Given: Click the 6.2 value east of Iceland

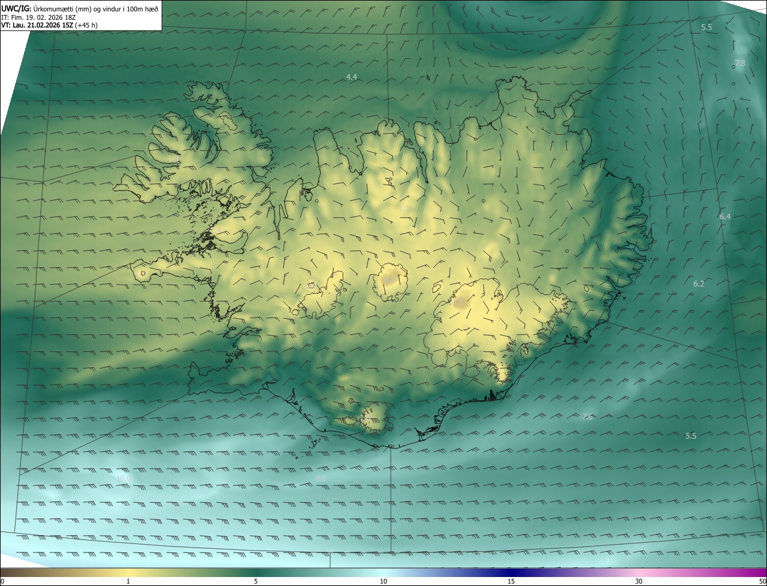Looking at the screenshot, I should [x=699, y=283].
